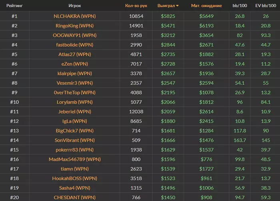Click player OOGWAY91 (WPN)
The image size is (280, 201).
point(75,35)
